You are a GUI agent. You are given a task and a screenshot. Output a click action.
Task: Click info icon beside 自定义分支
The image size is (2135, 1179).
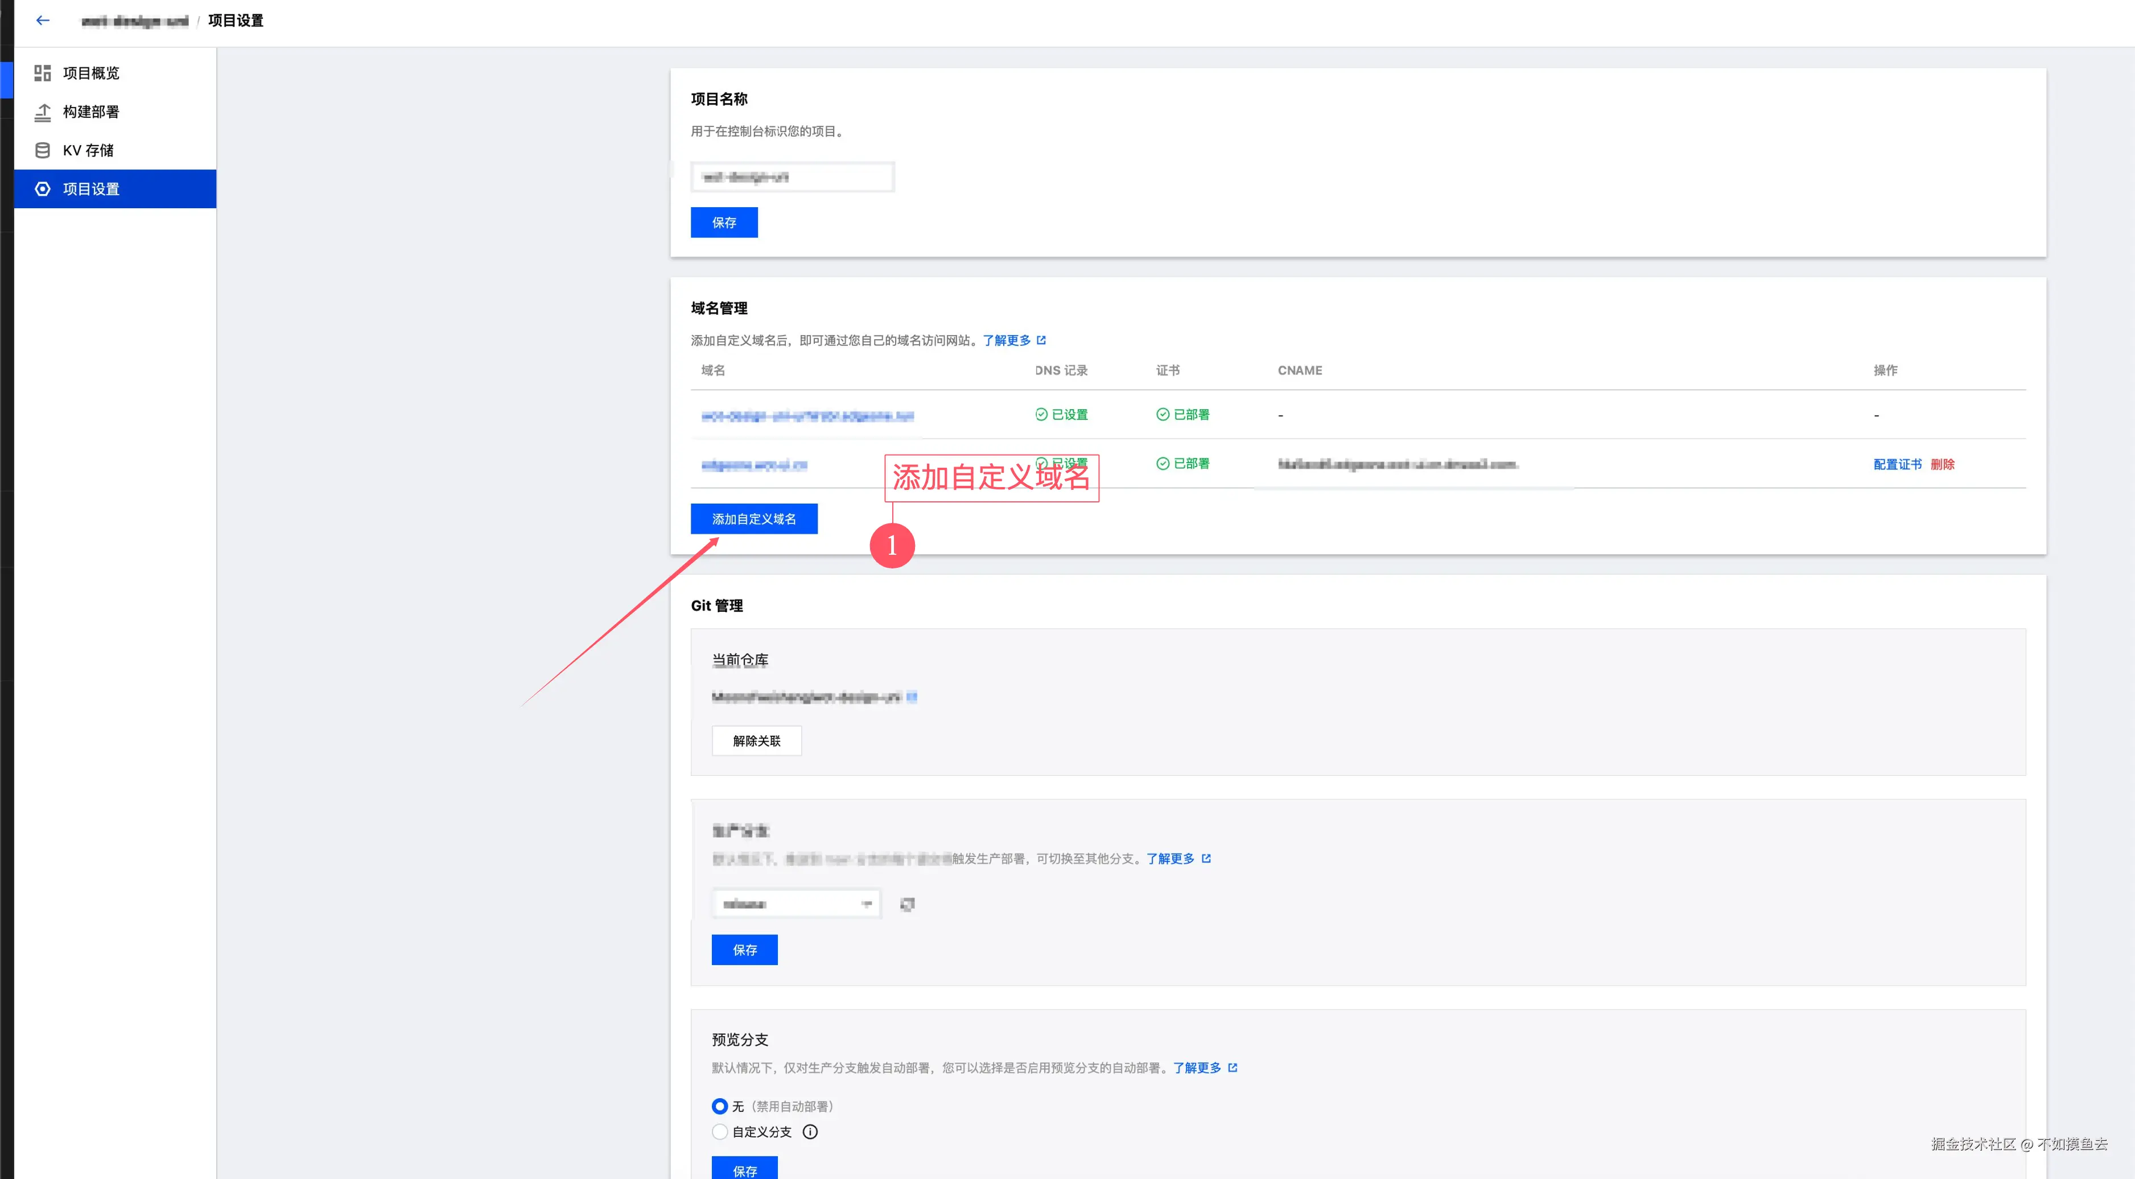pyautogui.click(x=810, y=1132)
